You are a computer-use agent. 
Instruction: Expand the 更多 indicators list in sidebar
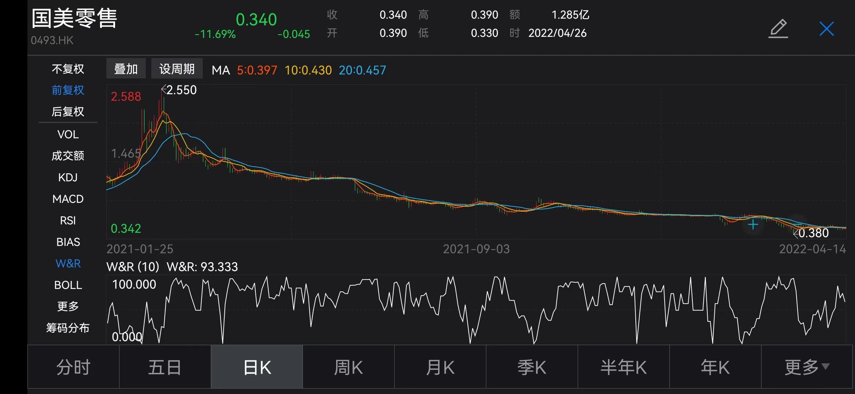pos(68,306)
